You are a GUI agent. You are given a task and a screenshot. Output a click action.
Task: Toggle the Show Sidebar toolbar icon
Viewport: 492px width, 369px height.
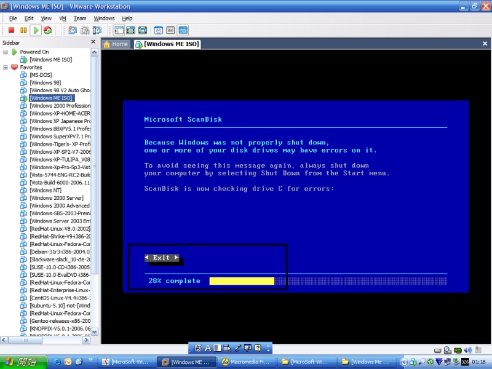(x=119, y=30)
